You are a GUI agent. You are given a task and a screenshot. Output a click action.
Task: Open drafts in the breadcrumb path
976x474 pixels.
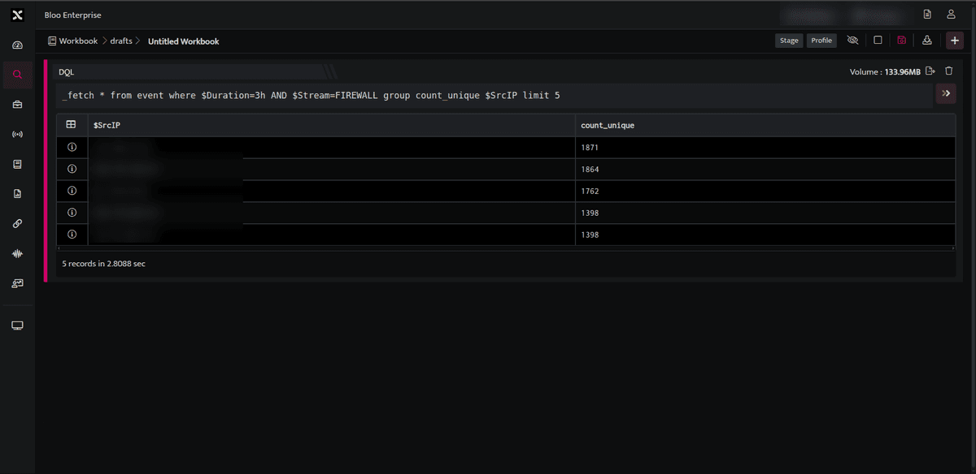click(121, 41)
